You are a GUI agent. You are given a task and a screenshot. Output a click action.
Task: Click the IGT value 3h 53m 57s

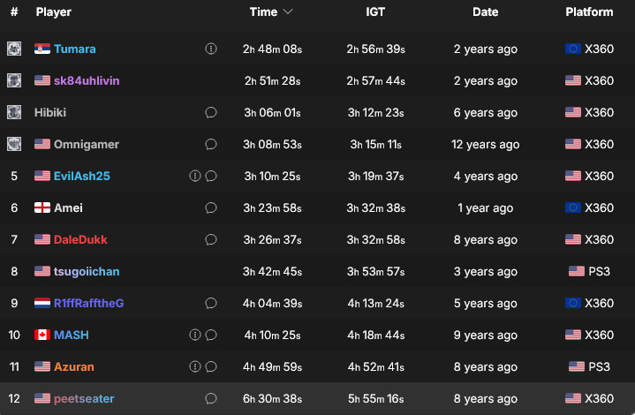pyautogui.click(x=376, y=271)
